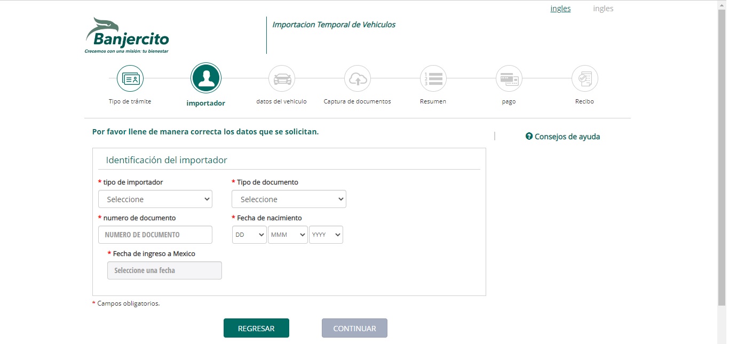Image resolution: width=729 pixels, height=344 pixels.
Task: Click the Recibo receipt icon
Action: click(x=584, y=78)
